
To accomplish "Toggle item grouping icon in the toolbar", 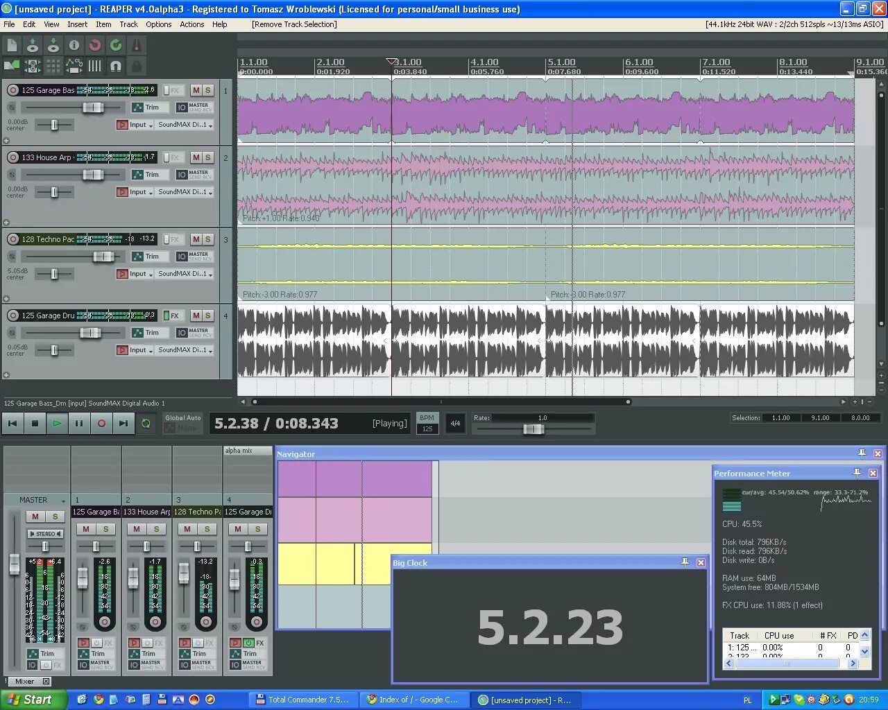I will click(33, 67).
